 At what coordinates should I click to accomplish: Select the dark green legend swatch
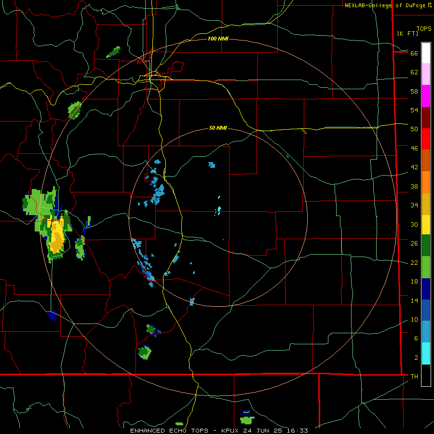(x=426, y=245)
